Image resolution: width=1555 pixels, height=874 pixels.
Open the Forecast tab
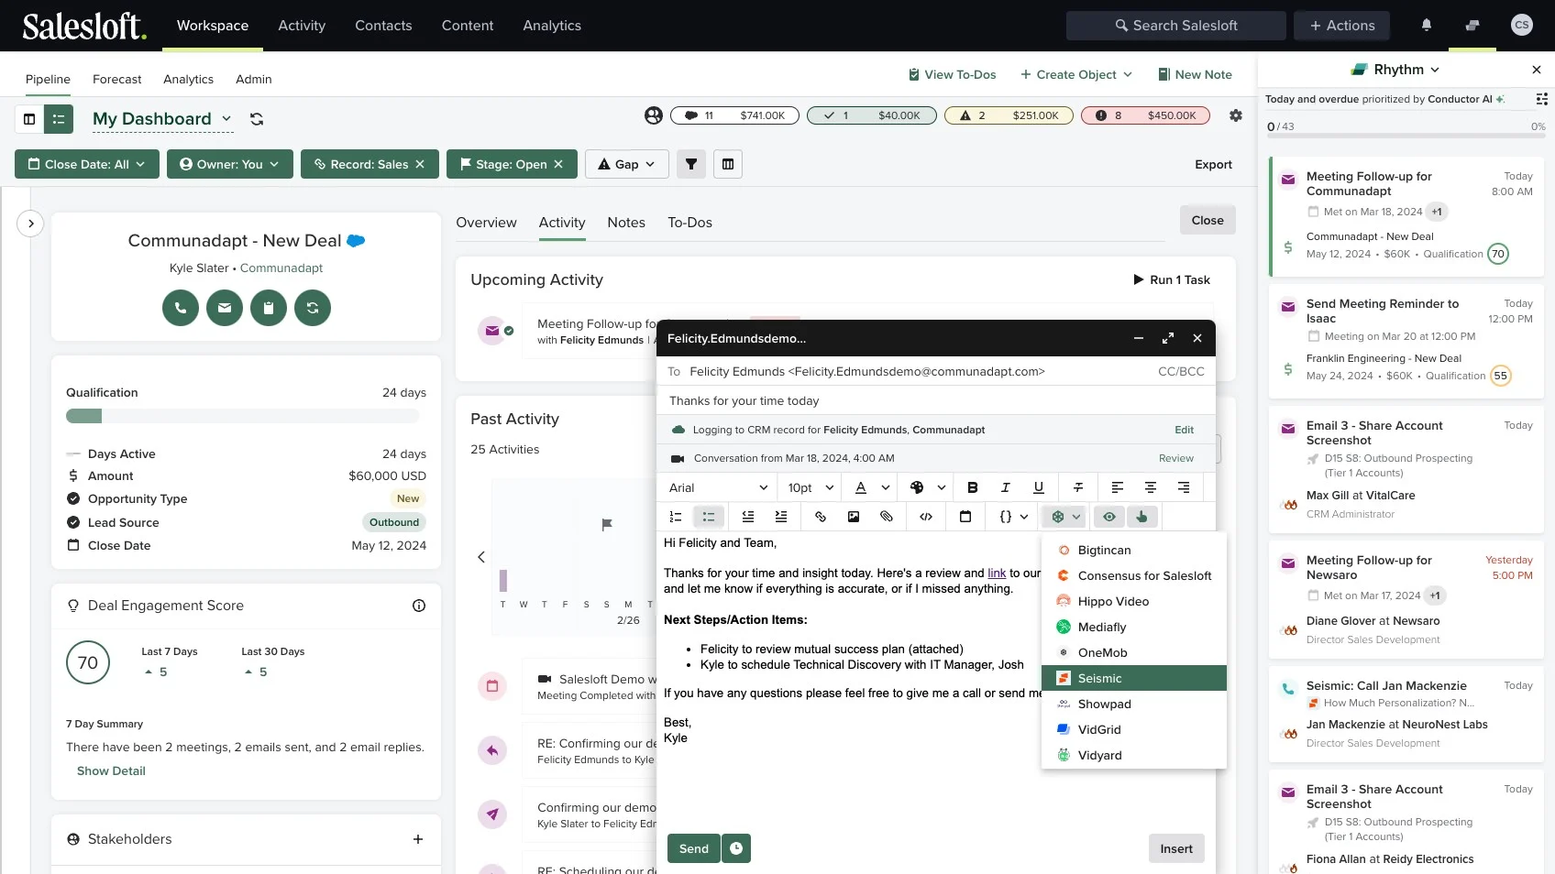(117, 80)
